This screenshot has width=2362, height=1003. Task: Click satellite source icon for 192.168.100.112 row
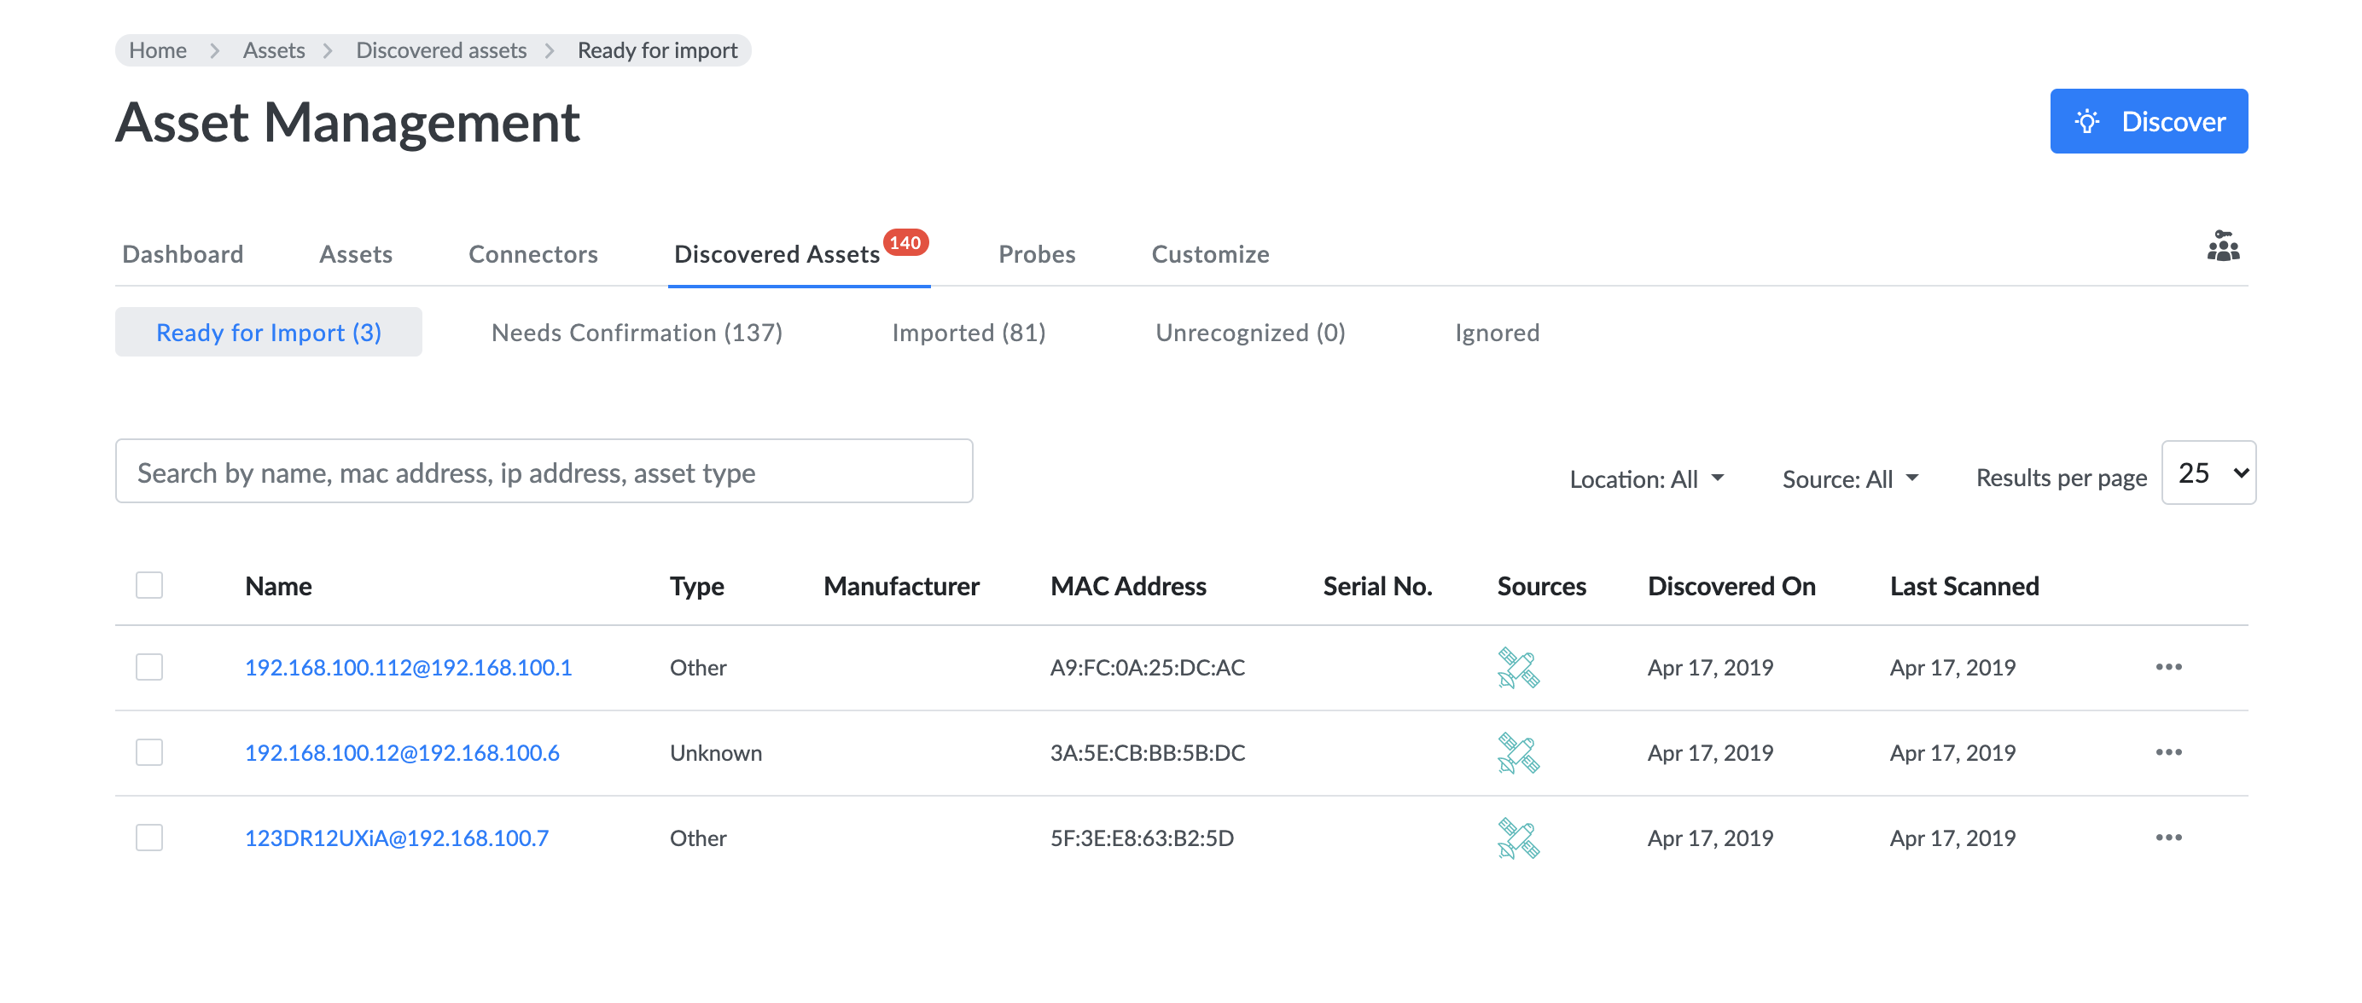tap(1518, 668)
